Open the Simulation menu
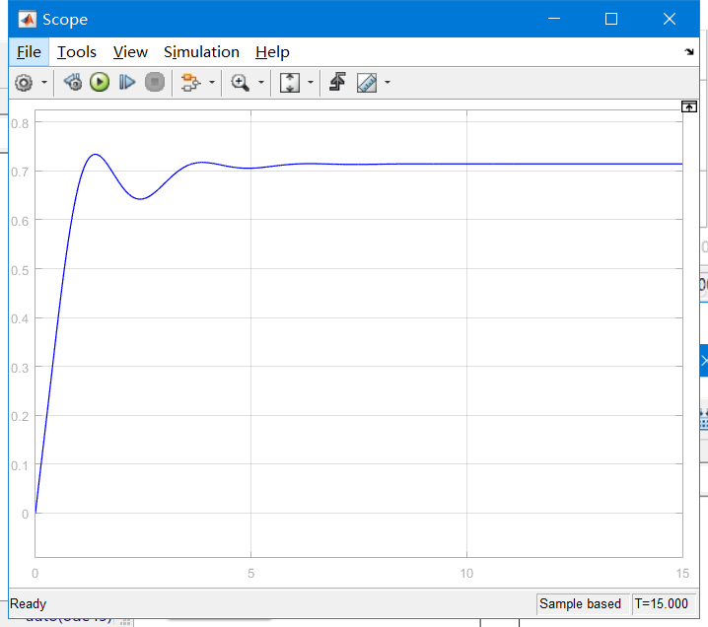Screen dimensions: 708x627 click(201, 52)
